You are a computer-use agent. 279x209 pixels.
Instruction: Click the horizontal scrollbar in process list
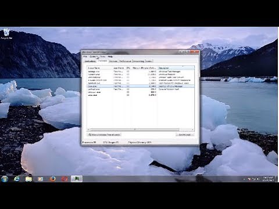pyautogui.click(x=135, y=129)
